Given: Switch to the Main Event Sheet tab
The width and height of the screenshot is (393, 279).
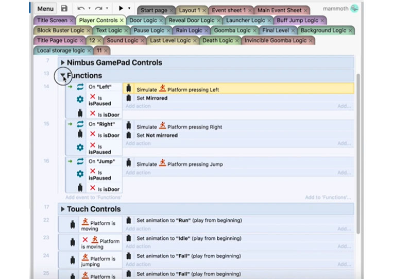Looking at the screenshot, I should coord(280,10).
